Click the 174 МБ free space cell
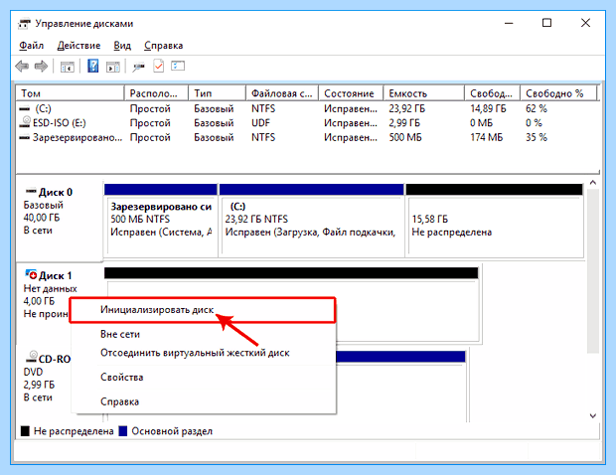This screenshot has height=475, width=616. click(487, 137)
